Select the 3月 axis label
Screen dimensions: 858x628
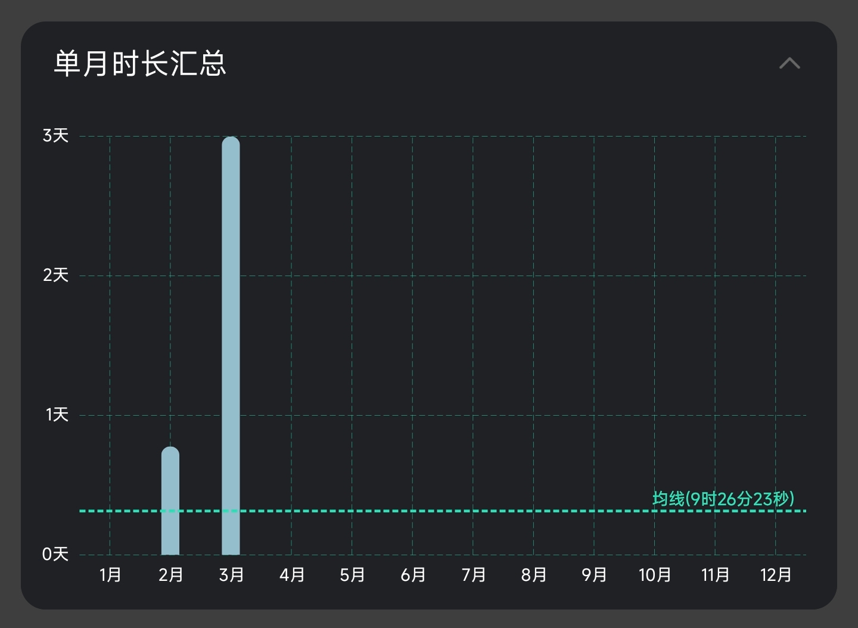pyautogui.click(x=231, y=575)
